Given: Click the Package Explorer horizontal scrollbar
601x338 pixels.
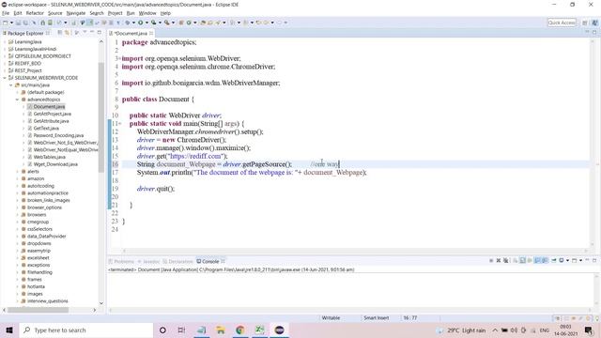Looking at the screenshot, I should pos(38,310).
